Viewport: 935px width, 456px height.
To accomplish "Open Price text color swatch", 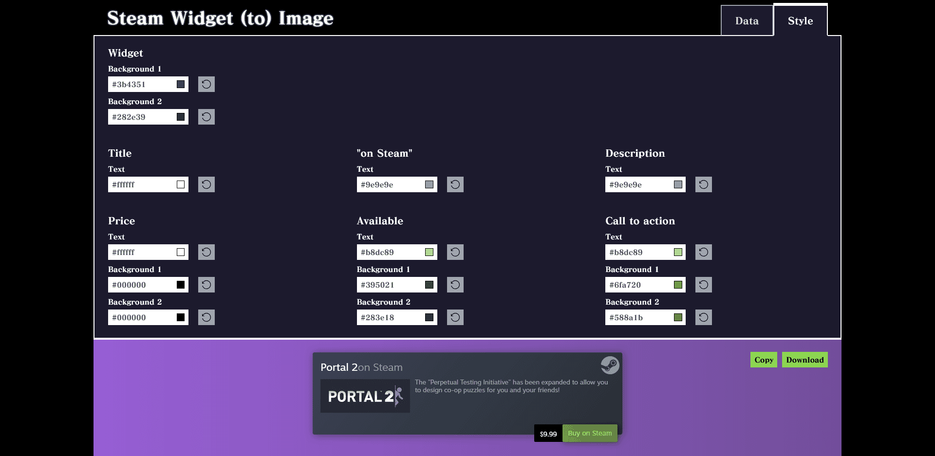I will tap(181, 252).
